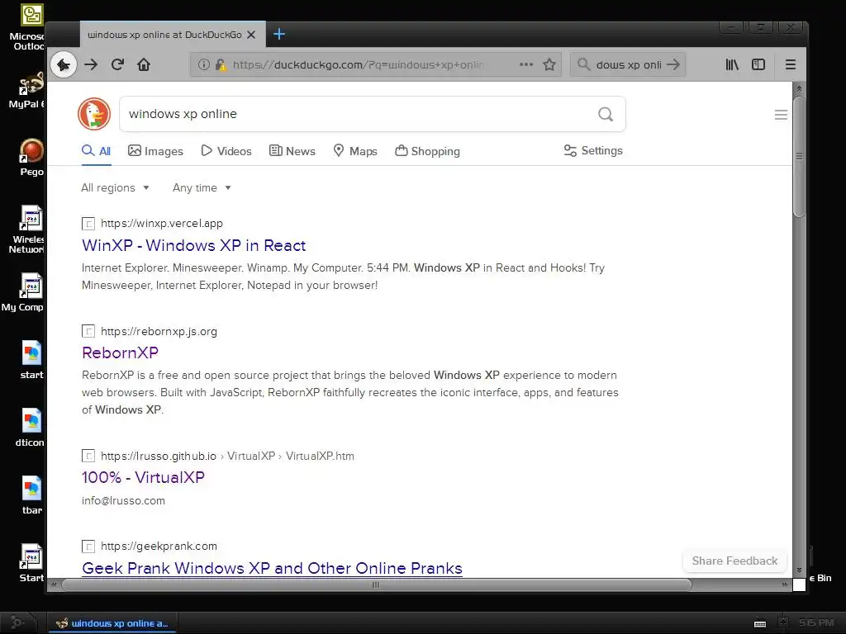Go back with the browser back arrow
The image size is (846, 634).
click(x=64, y=64)
